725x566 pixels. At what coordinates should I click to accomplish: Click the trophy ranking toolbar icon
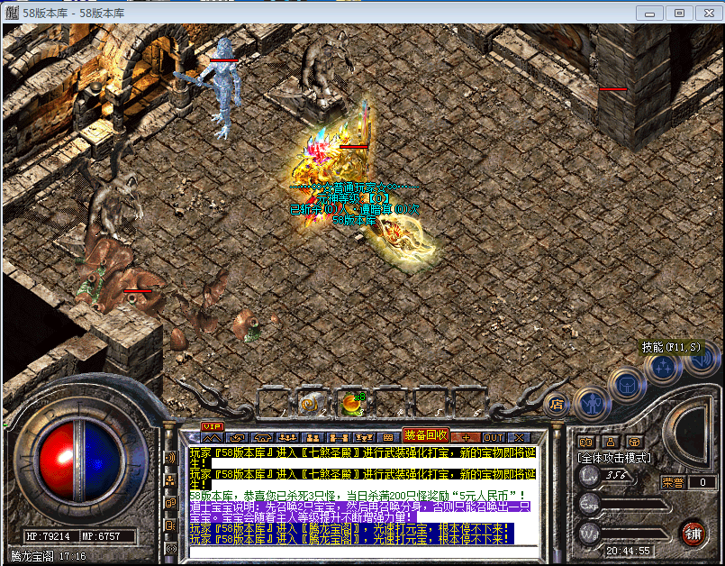[x=363, y=437]
